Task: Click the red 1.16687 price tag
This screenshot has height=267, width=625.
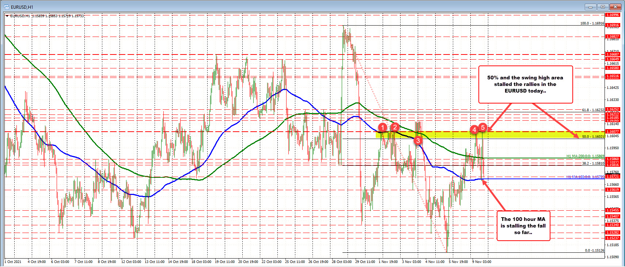Action: 613,54
